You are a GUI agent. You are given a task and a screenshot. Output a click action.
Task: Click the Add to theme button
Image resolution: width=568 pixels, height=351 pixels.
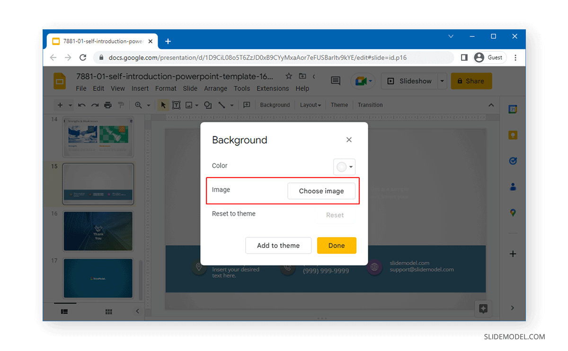point(278,245)
